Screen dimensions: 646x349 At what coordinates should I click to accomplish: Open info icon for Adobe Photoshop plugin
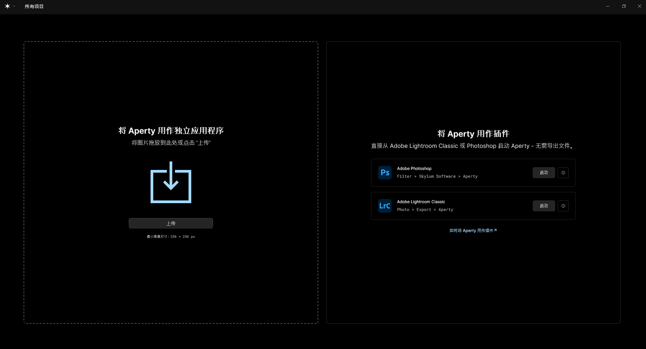pos(563,173)
